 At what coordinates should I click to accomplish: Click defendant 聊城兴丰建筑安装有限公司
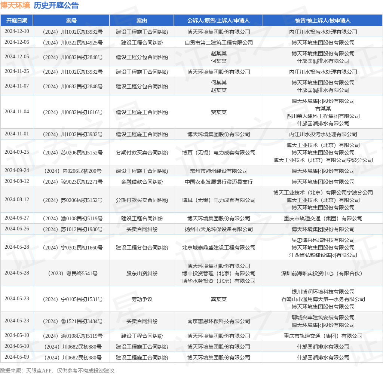coord(323,318)
